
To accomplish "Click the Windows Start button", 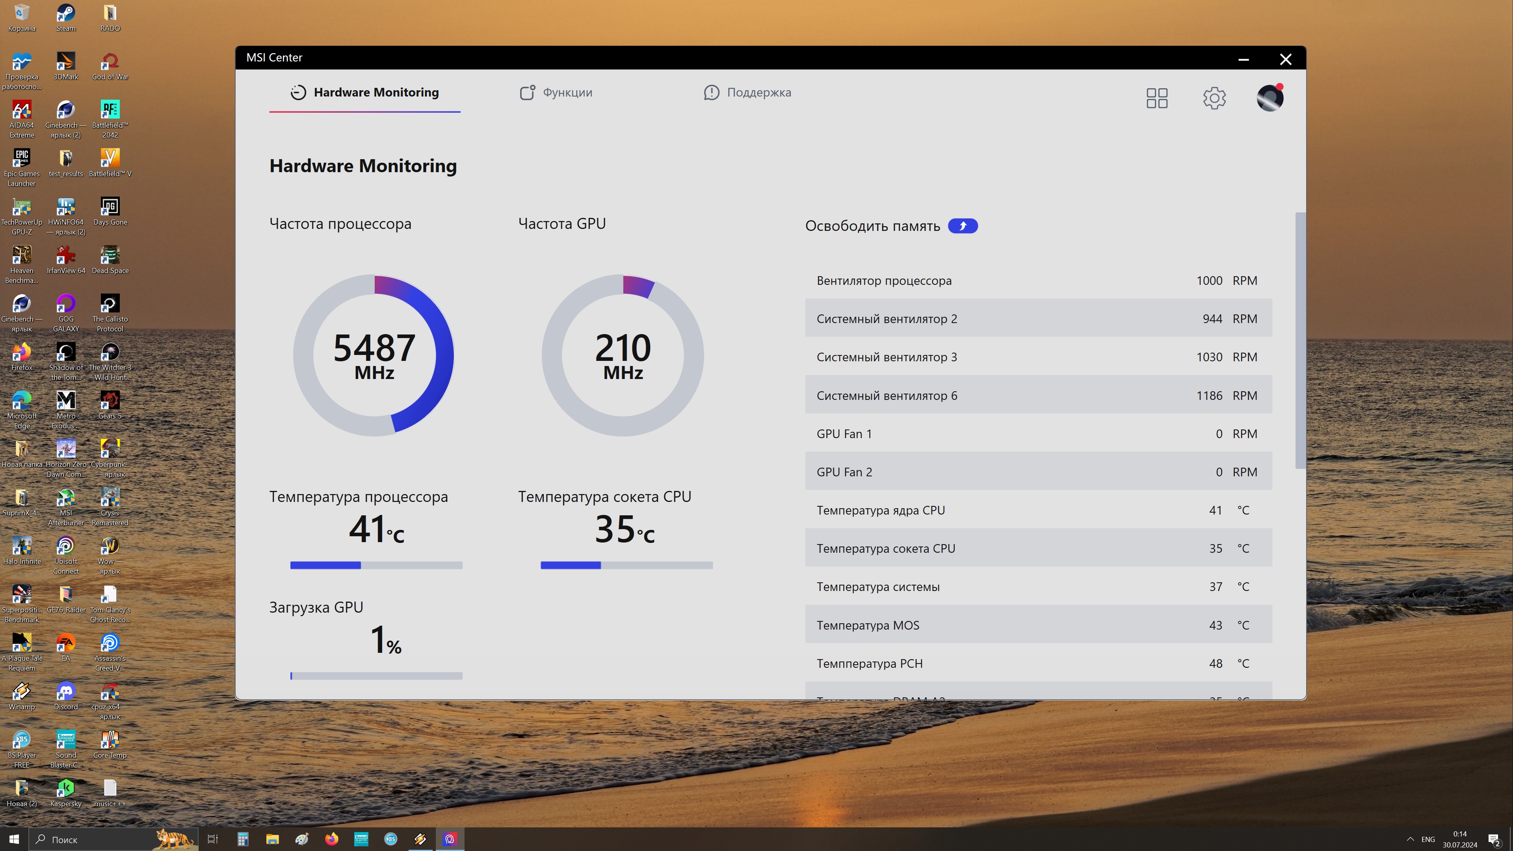I will 14,839.
